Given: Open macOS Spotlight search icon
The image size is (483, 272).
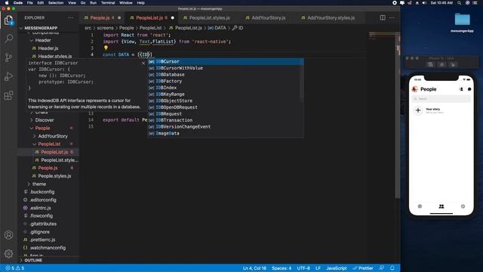Looking at the screenshot, I should click(x=459, y=3).
